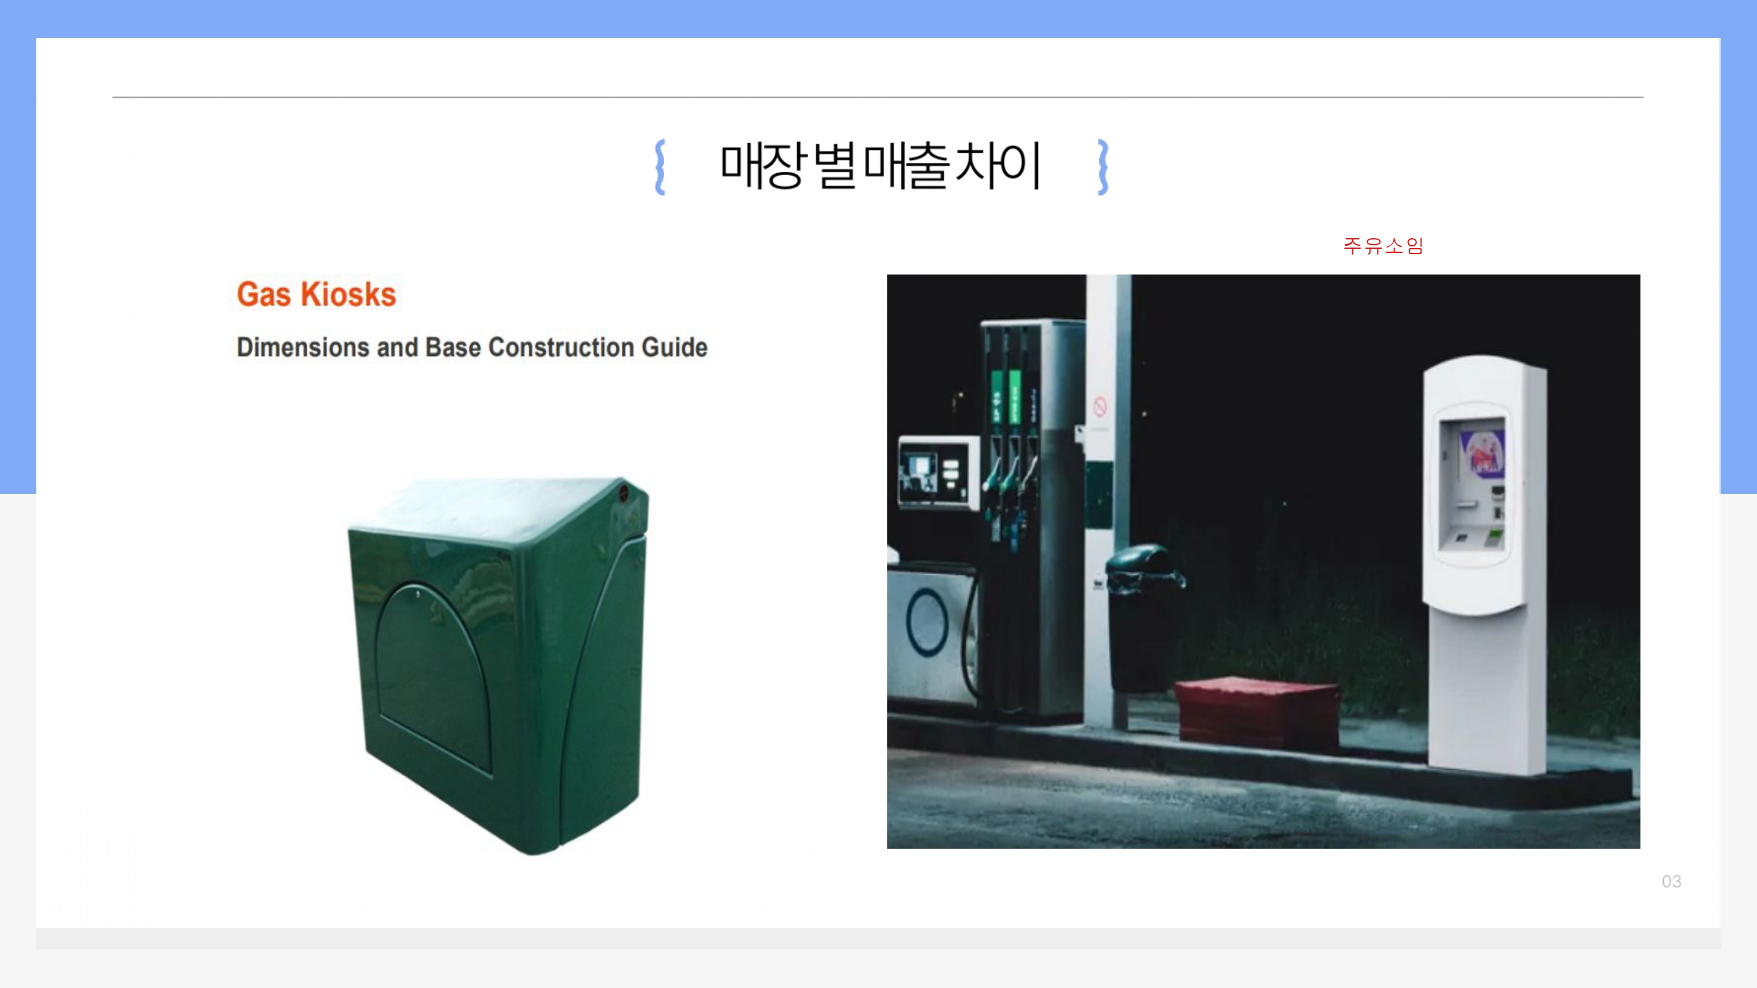Click the white payment kiosk in photo
The image size is (1757, 988).
tap(1485, 565)
